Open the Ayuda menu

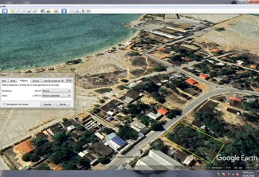pyautogui.click(x=3, y=7)
